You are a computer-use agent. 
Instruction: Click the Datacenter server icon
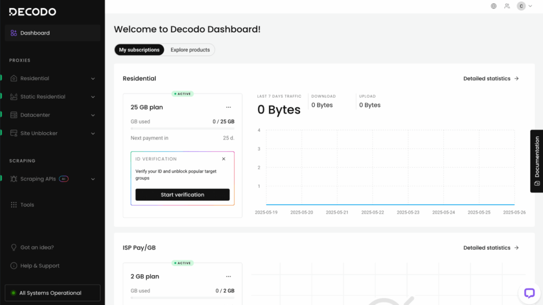click(13, 115)
